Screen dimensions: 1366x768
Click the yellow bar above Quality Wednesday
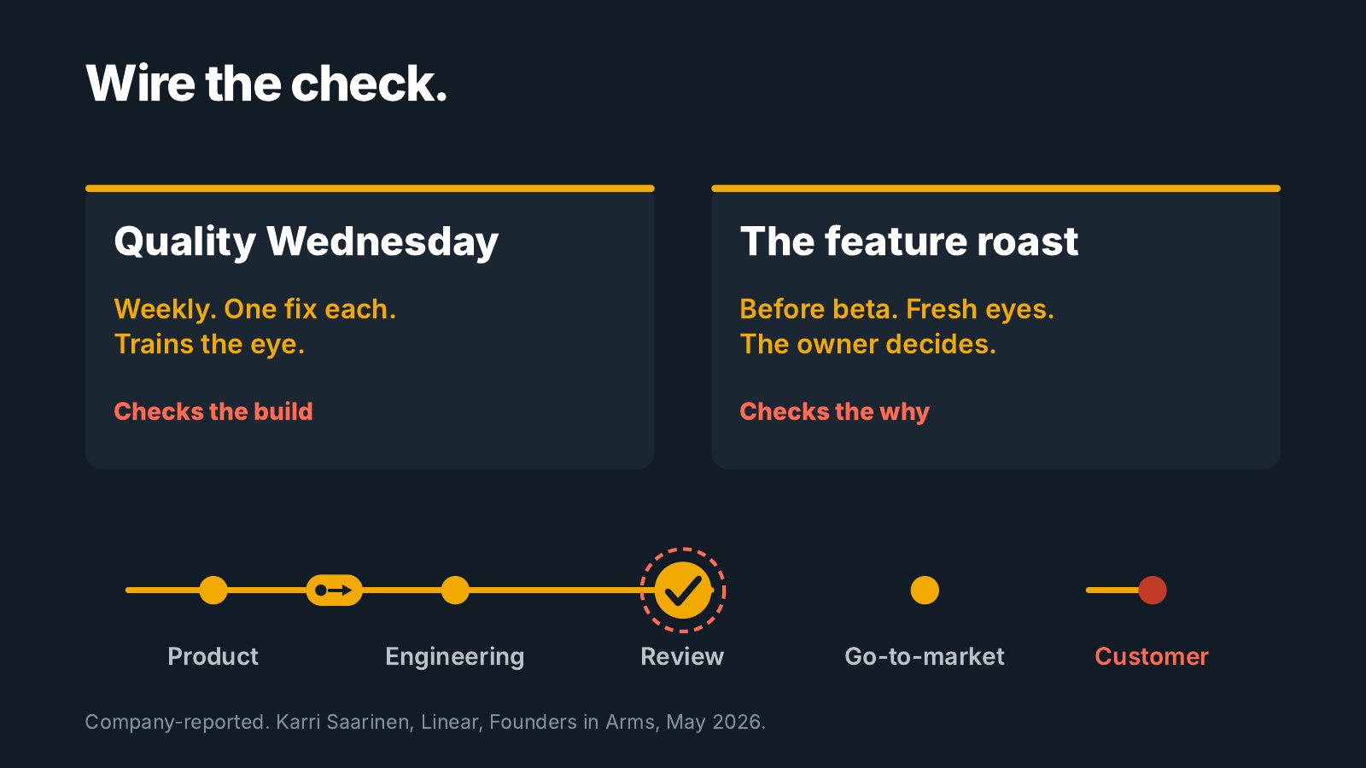point(370,189)
